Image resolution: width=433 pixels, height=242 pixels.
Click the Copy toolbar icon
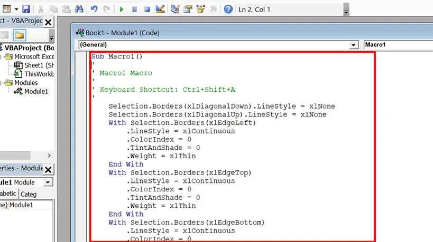click(53, 9)
